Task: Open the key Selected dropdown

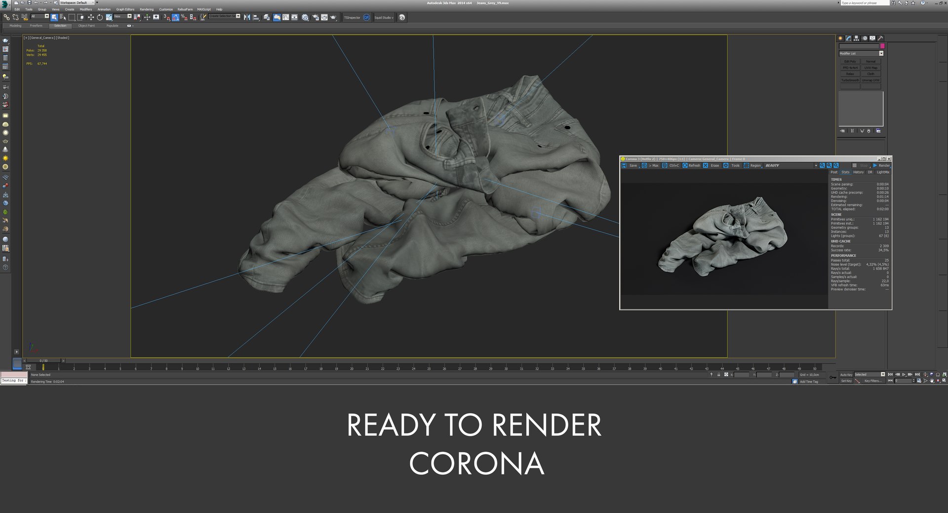Action: pyautogui.click(x=869, y=375)
